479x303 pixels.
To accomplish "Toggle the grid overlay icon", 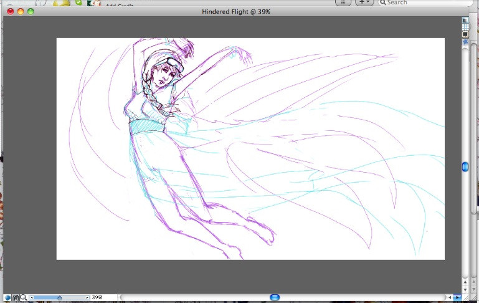I will [x=465, y=27].
